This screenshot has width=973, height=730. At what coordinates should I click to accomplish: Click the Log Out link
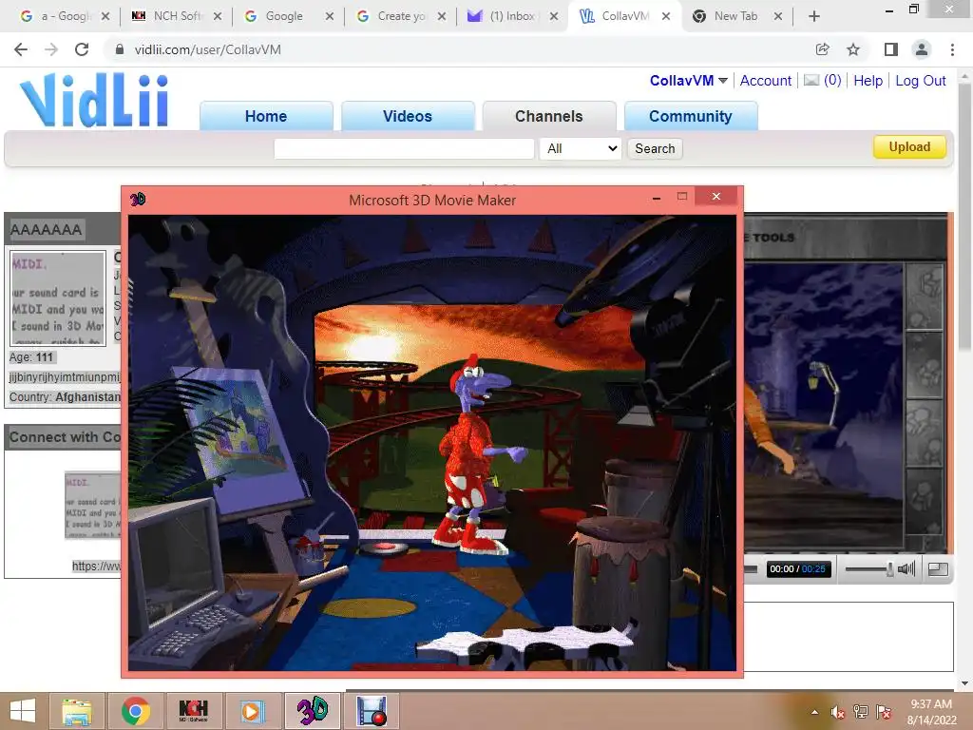920,81
